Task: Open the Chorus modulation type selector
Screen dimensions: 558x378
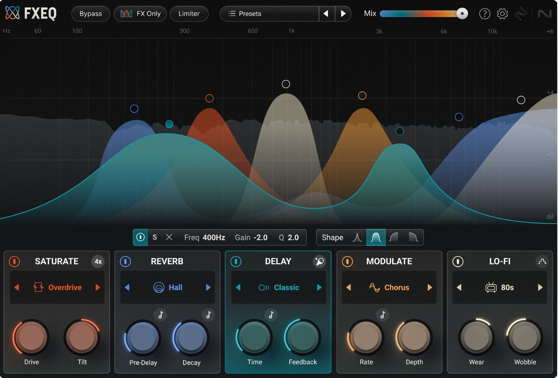Action: [389, 288]
